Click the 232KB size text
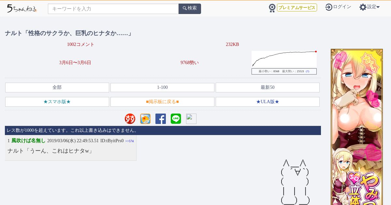This screenshot has width=391, height=205. pos(232,45)
